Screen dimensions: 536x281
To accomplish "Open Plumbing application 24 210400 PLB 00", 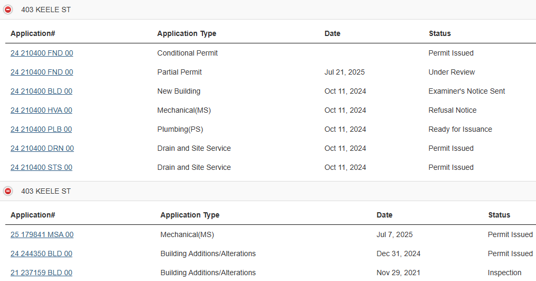I will (x=41, y=129).
